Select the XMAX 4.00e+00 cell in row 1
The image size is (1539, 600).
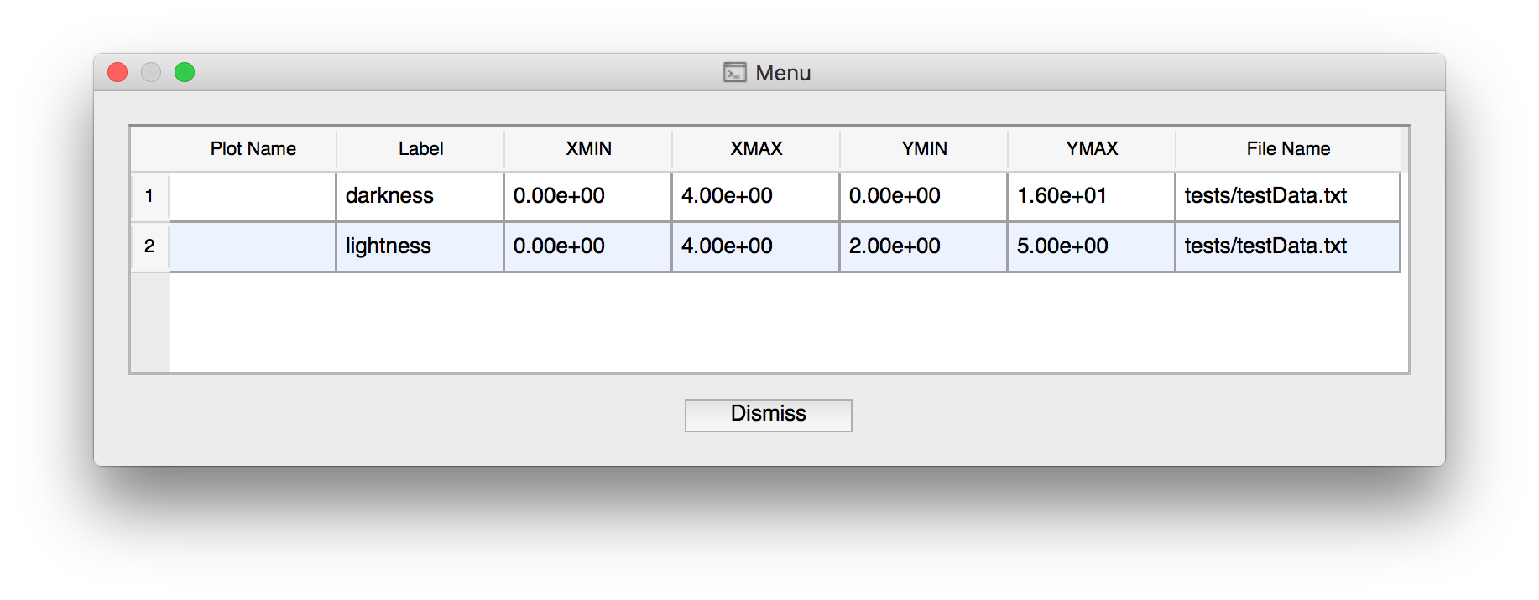tap(755, 196)
